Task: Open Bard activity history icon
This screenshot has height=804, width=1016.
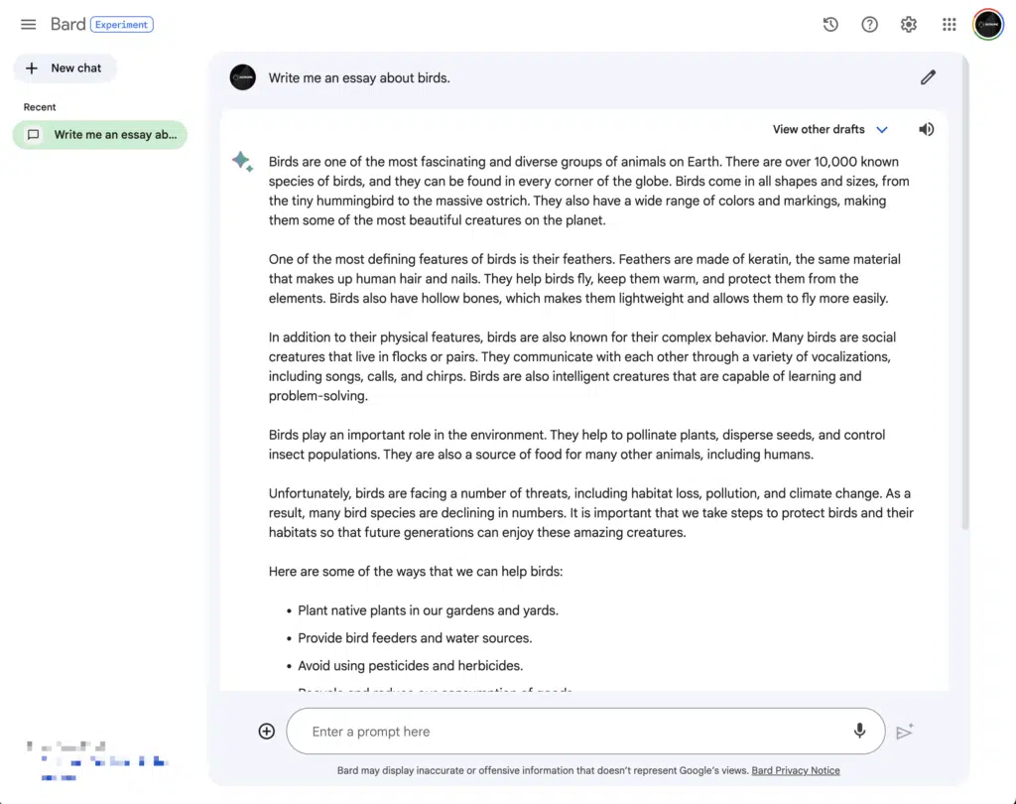Action: 830,25
